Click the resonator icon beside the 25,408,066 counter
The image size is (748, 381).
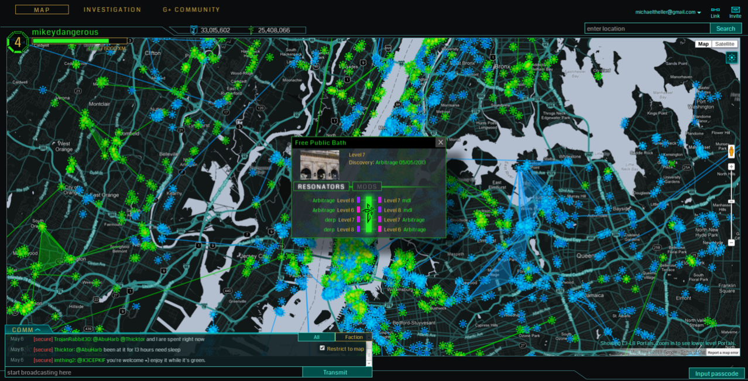251,29
